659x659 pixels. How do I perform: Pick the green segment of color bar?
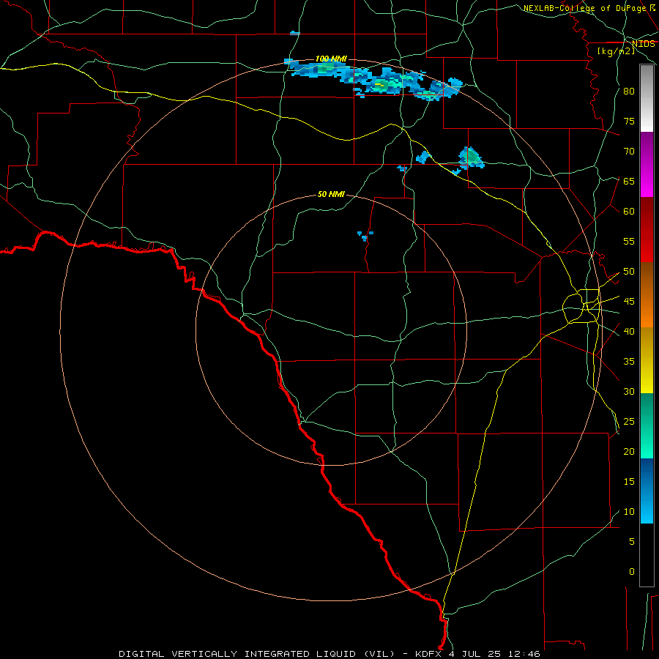(647, 425)
